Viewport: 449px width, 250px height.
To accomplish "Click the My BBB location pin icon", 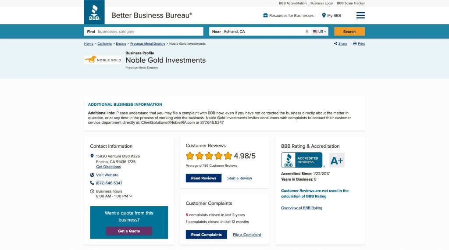I will point(324,15).
